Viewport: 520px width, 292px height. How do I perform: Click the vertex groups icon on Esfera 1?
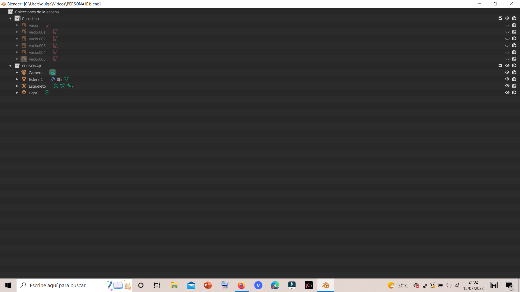click(60, 79)
